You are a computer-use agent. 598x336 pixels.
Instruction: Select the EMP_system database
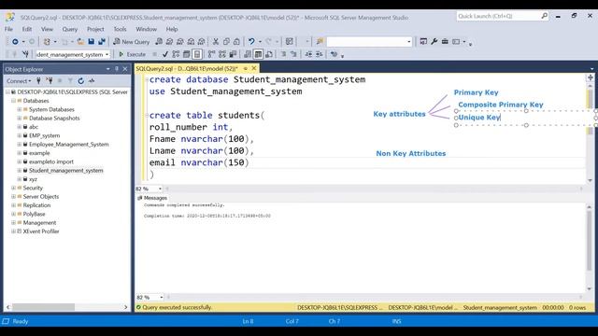[x=44, y=135]
